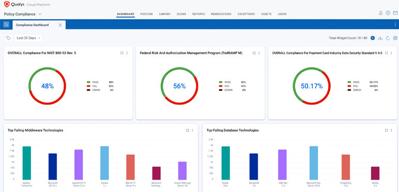The width and height of the screenshot is (399, 192).
Task: Open FedRAMP widget three-dot options menu
Action: click(259, 53)
